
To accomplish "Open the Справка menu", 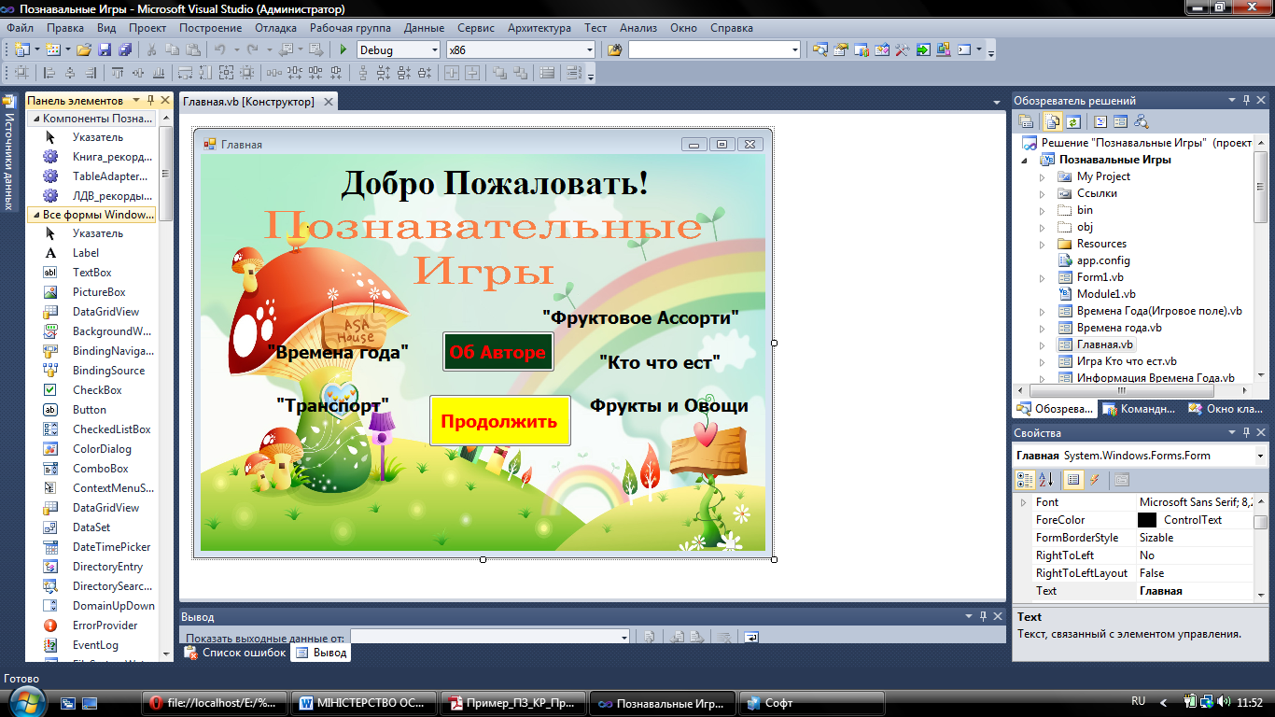I will (x=732, y=28).
